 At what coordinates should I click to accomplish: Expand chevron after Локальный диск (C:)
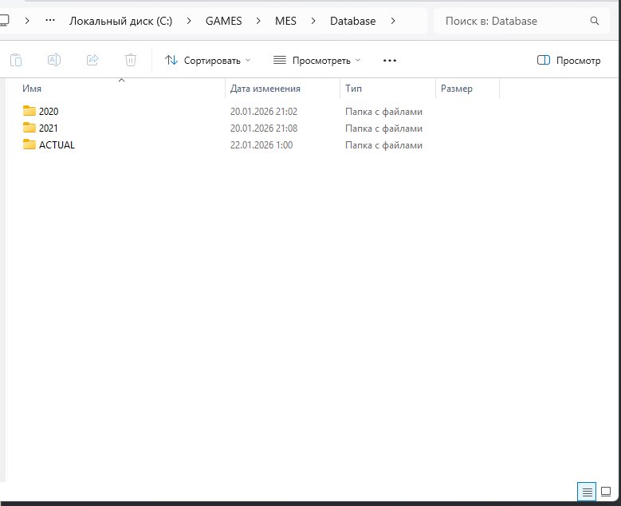point(189,21)
